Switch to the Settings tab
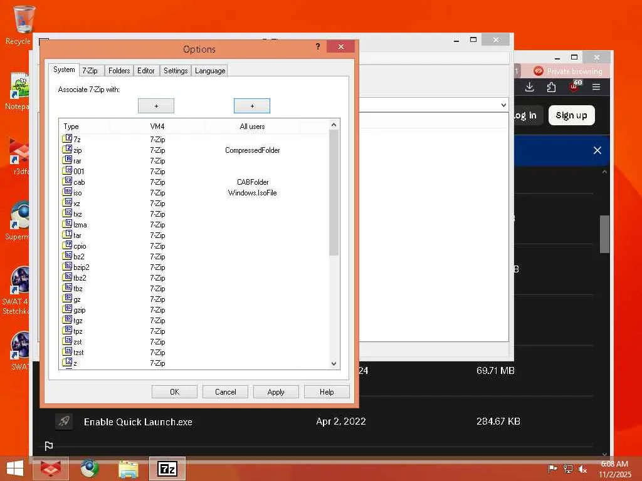Image resolution: width=642 pixels, height=481 pixels. pos(176,70)
